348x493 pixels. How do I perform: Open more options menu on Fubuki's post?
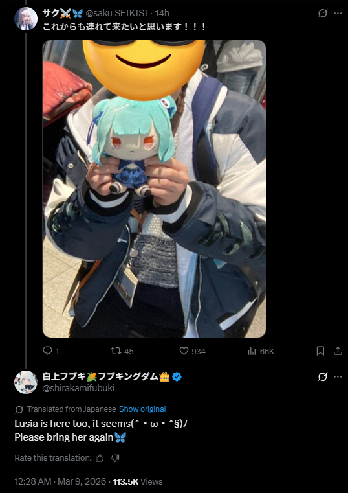click(338, 376)
